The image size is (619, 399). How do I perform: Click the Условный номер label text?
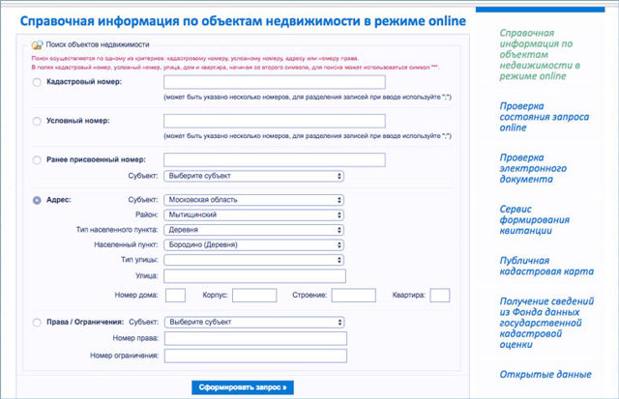[78, 121]
